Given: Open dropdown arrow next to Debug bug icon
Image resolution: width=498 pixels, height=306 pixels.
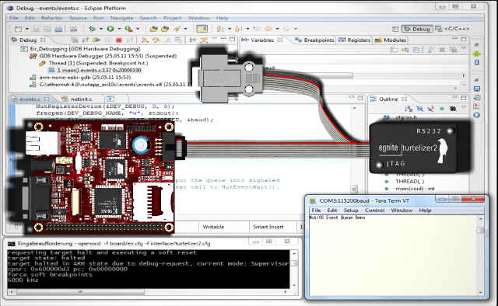Looking at the screenshot, I should (x=101, y=30).
